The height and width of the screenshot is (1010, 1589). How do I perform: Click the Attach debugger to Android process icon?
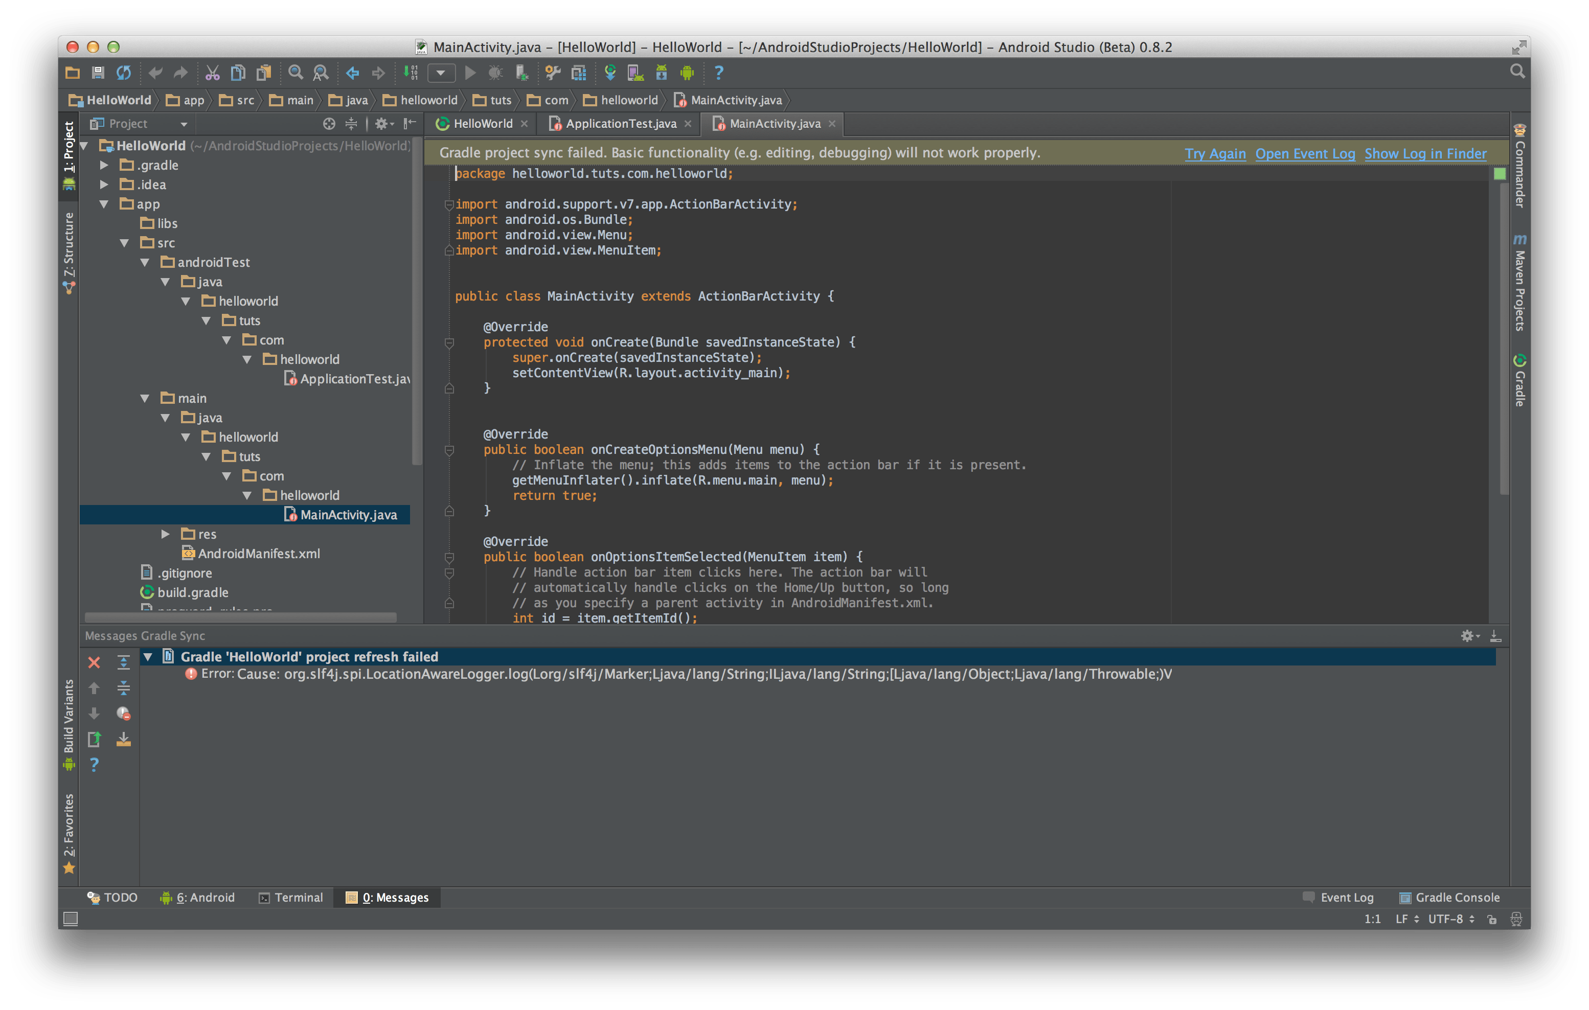click(521, 73)
